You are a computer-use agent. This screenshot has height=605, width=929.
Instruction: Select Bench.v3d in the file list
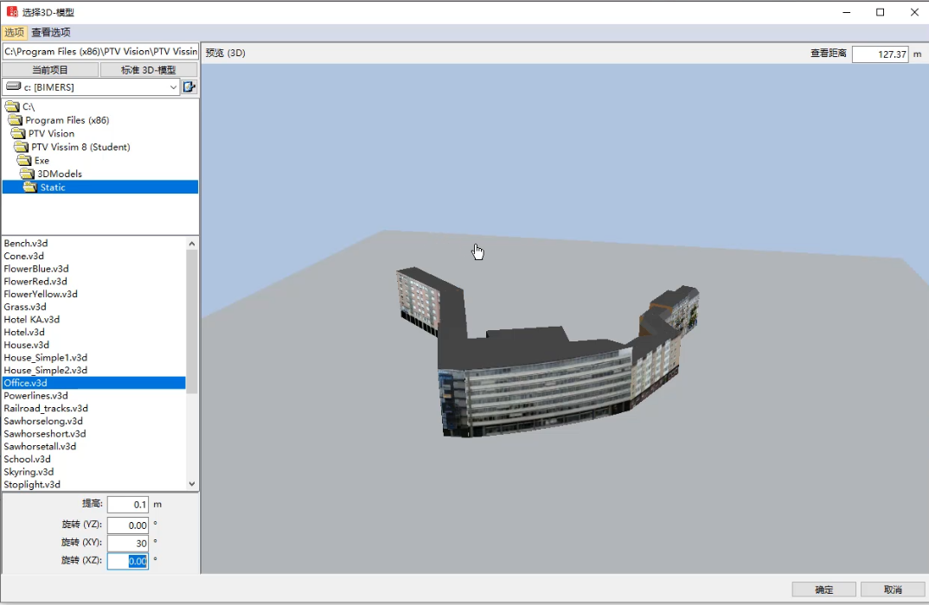tap(26, 244)
